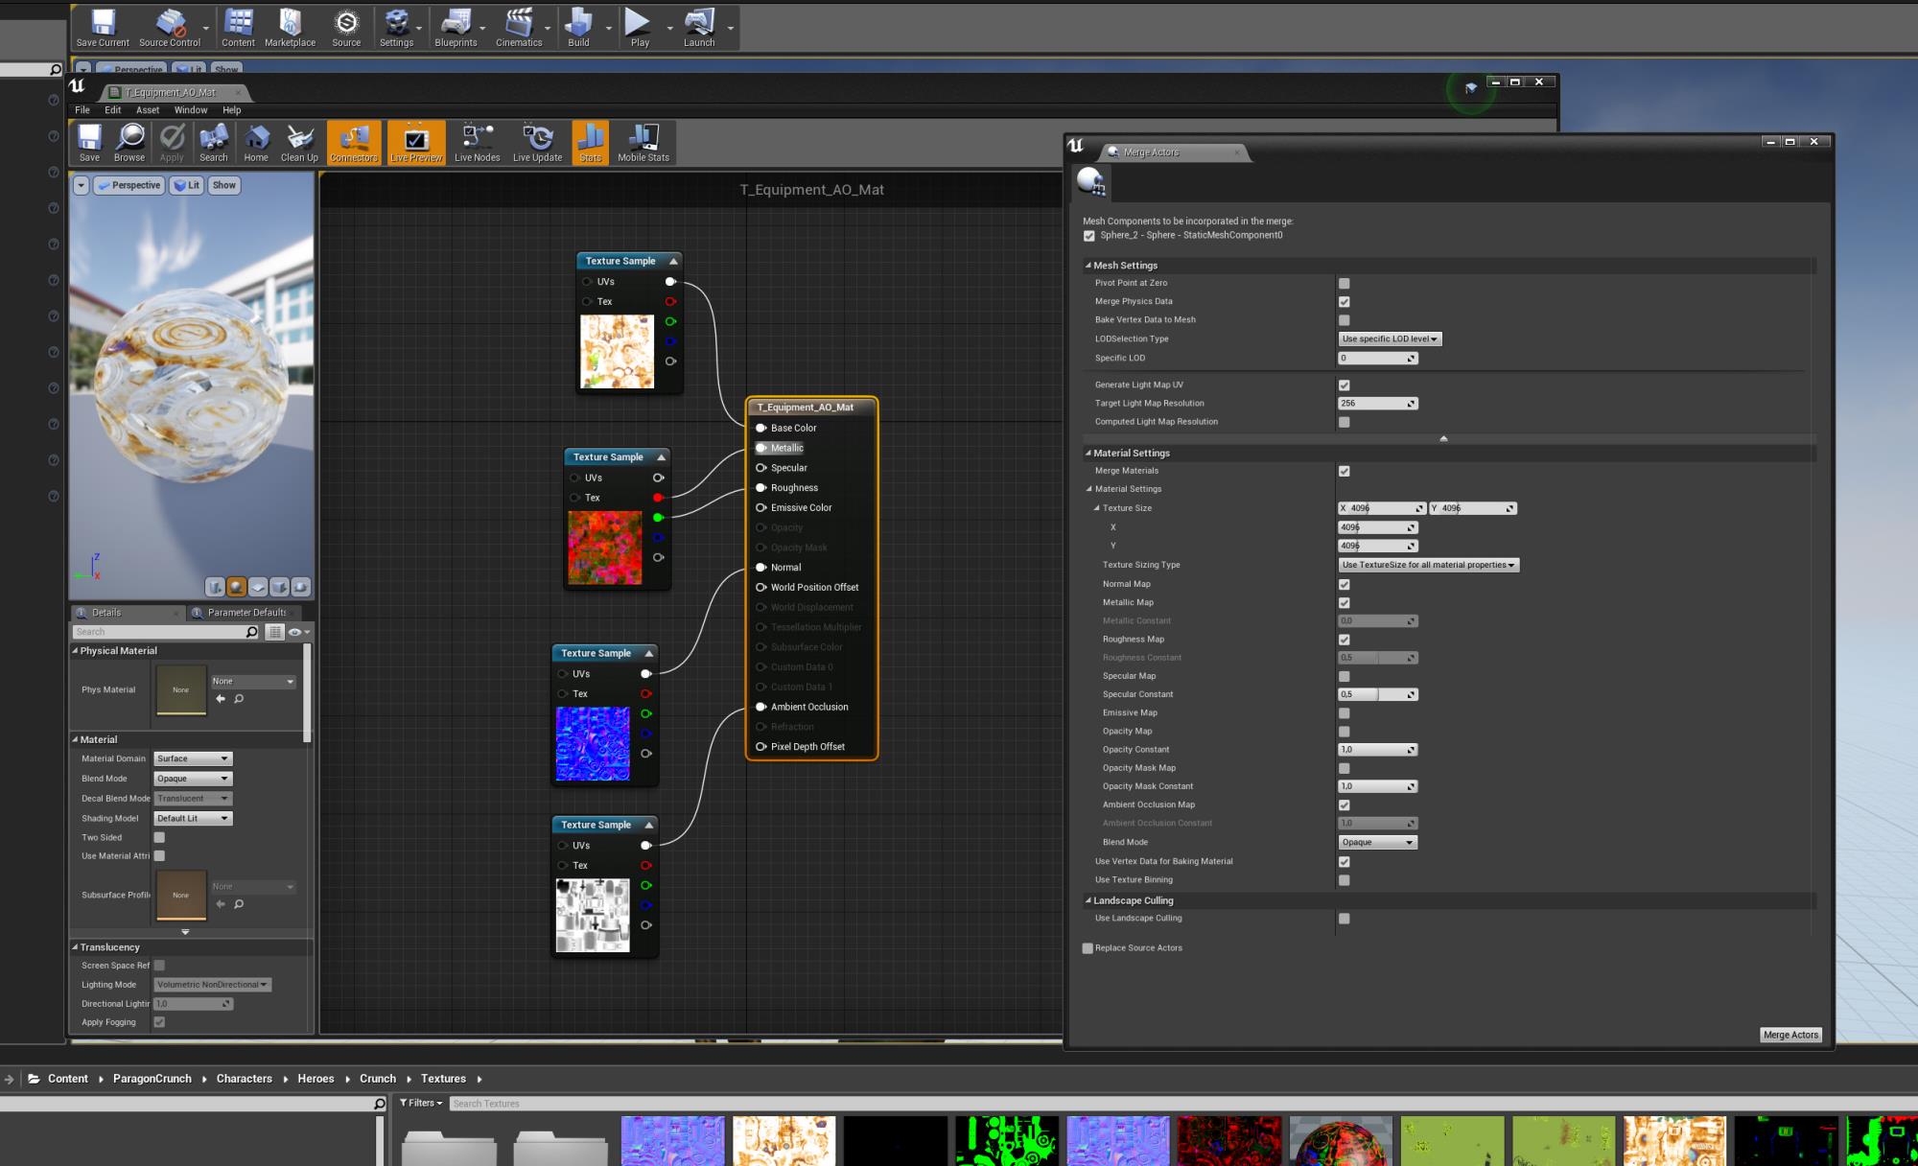This screenshot has width=1918, height=1166.
Task: Click the Apply icon in the material editor
Action: [172, 143]
